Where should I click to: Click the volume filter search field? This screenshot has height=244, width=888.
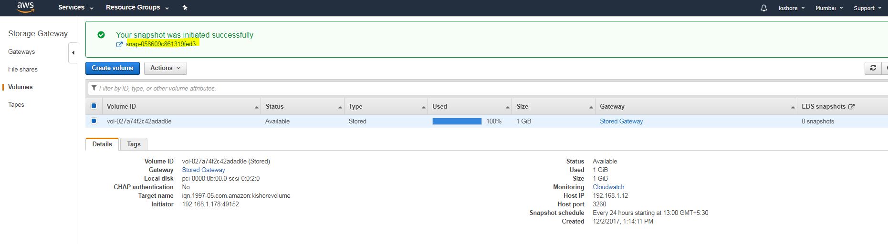pos(477,88)
